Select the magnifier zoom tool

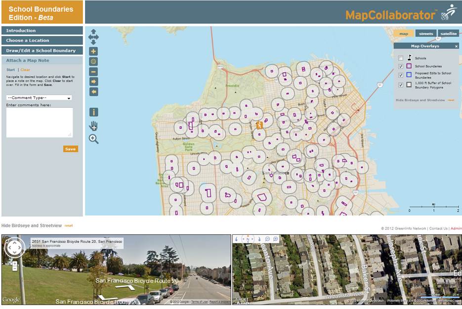[94, 139]
